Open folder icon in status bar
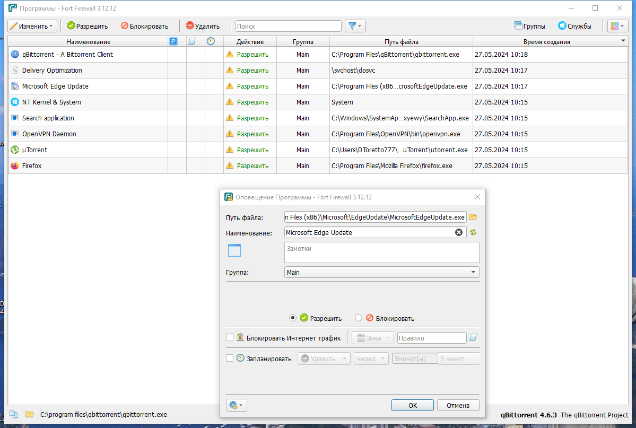Image resolution: width=636 pixels, height=428 pixels. [x=29, y=414]
